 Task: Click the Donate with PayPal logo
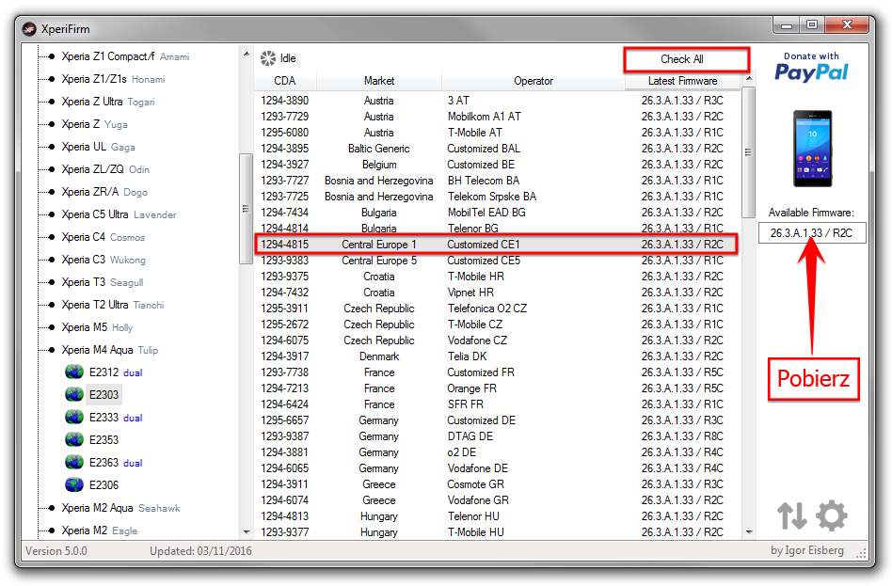click(x=811, y=67)
